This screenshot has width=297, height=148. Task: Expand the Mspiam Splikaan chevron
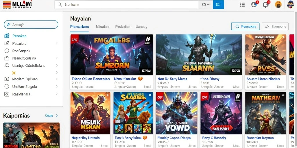pos(57,79)
